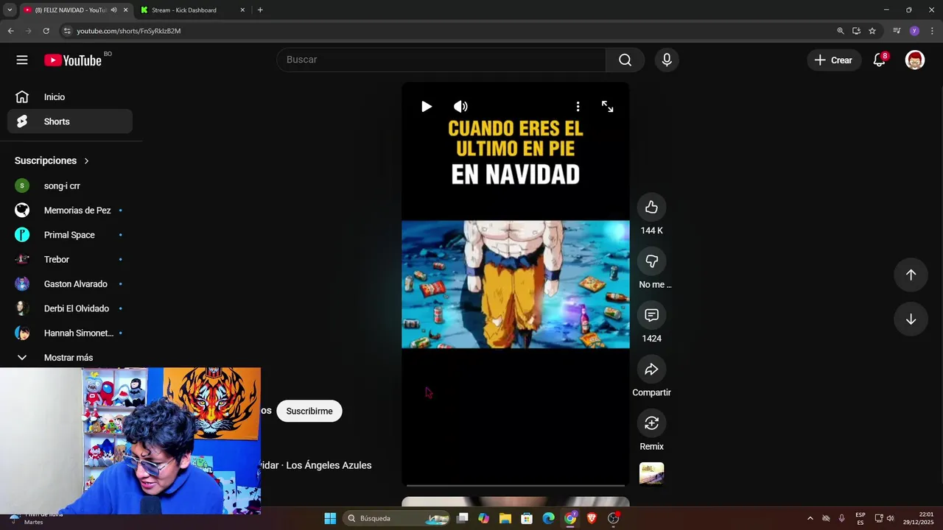This screenshot has height=530, width=943.
Task: Remix this Short
Action: [x=651, y=423]
